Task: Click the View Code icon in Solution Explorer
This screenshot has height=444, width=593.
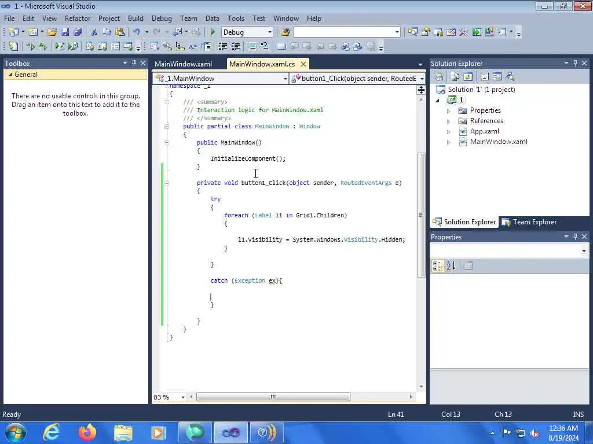Action: [x=485, y=77]
